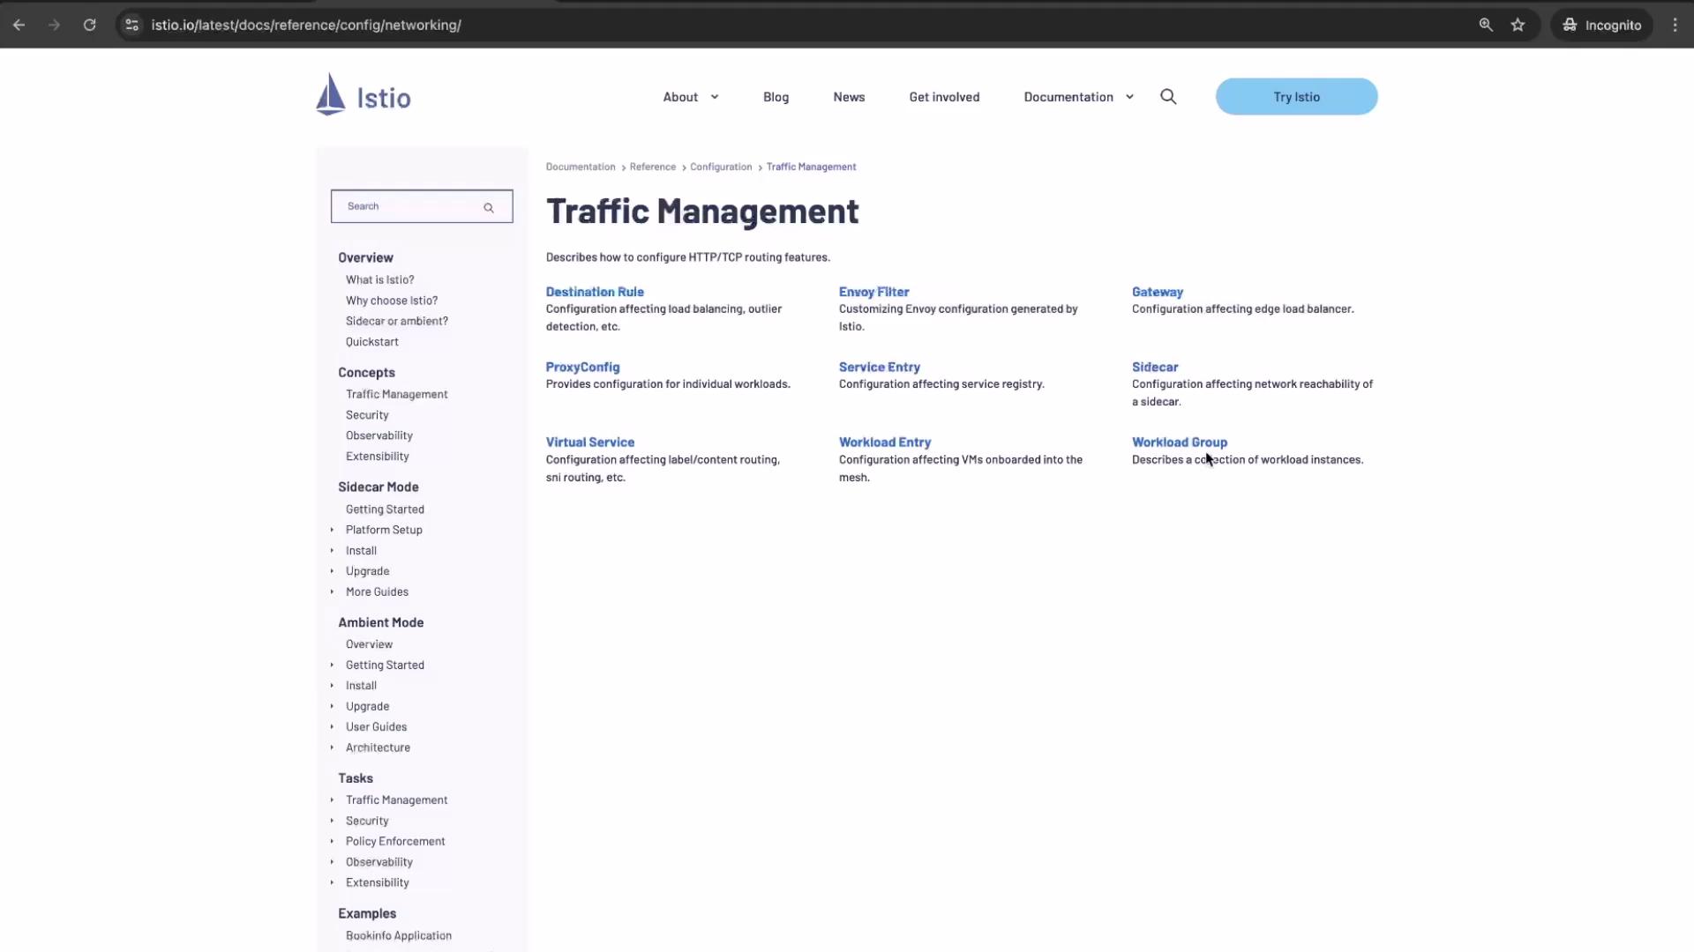Open the About dropdown menu
The image size is (1694, 952).
pos(691,97)
